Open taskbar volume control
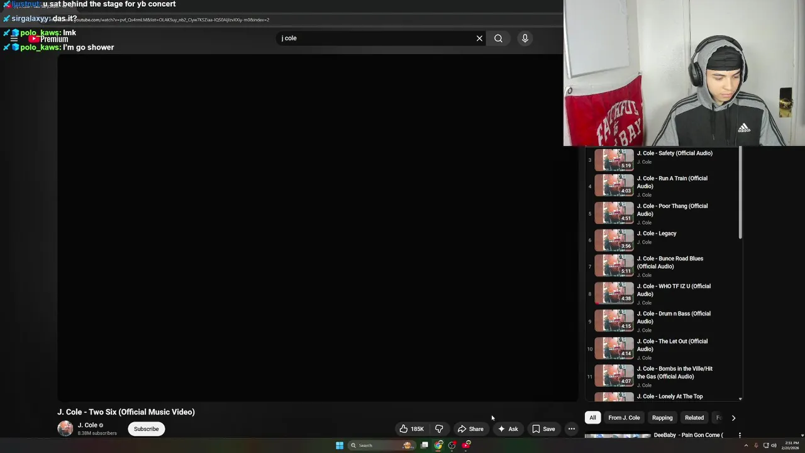Screen dimensions: 805x453 coord(774,445)
